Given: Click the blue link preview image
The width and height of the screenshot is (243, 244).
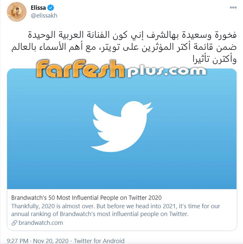Looking at the screenshot, I should click(x=122, y=129).
